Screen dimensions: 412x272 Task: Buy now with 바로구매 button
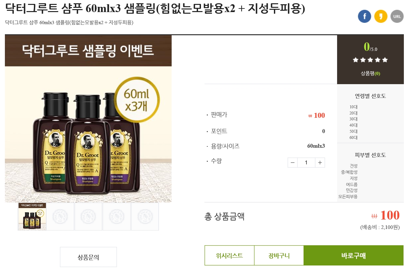pos(354,255)
